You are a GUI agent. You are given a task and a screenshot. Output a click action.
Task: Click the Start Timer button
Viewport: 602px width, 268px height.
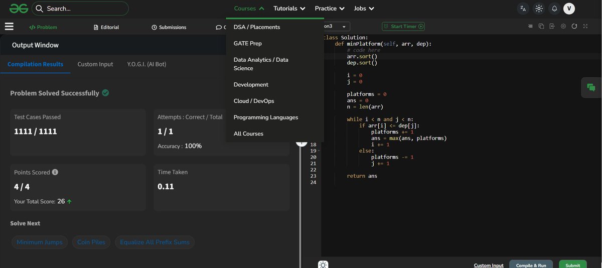coord(403,27)
